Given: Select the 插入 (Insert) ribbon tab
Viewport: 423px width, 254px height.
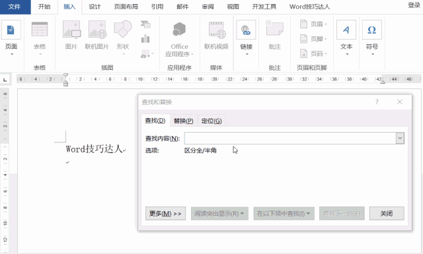Looking at the screenshot, I should [69, 7].
